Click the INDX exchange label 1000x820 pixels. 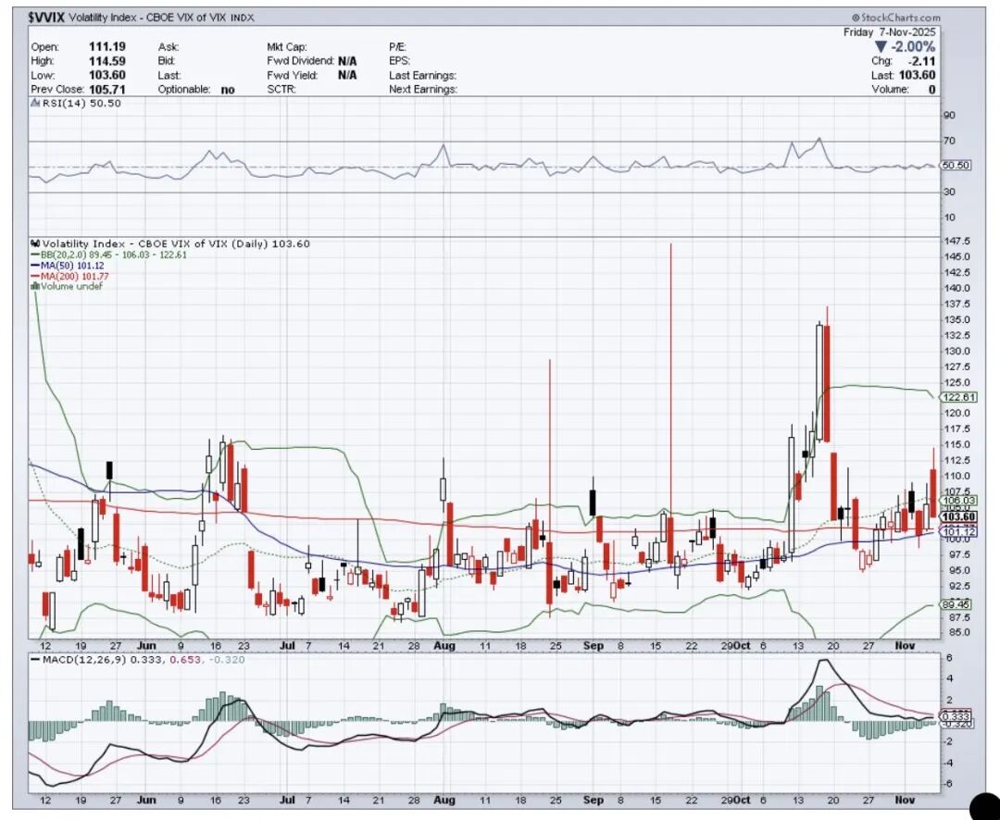click(243, 18)
